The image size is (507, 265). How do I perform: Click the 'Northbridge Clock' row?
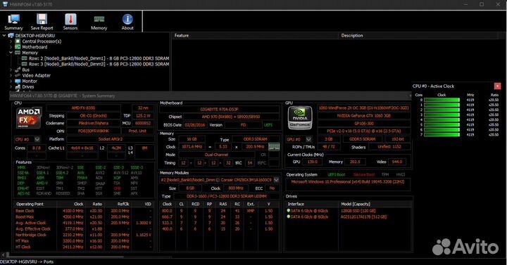pyautogui.click(x=83, y=235)
